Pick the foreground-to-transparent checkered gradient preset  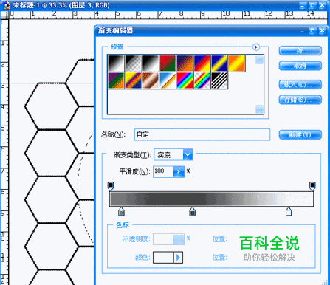pyautogui.click(x=133, y=63)
